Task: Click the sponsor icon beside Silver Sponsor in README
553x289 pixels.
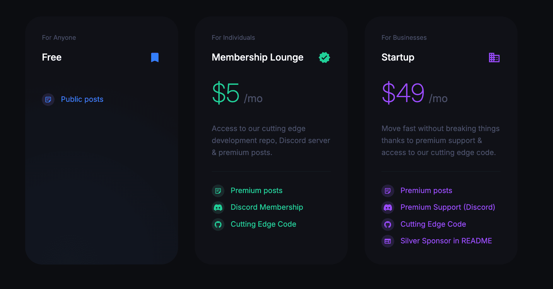Action: click(x=388, y=241)
